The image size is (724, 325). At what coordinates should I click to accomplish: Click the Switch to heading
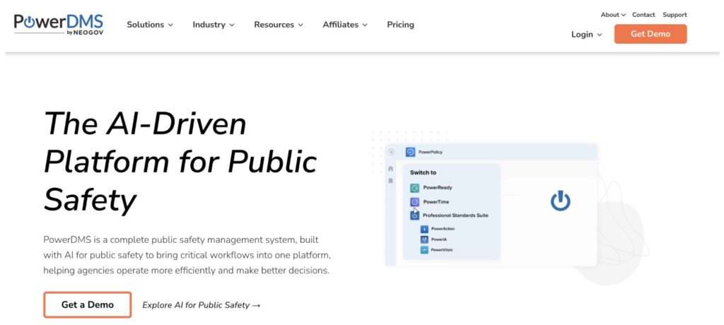pos(423,172)
